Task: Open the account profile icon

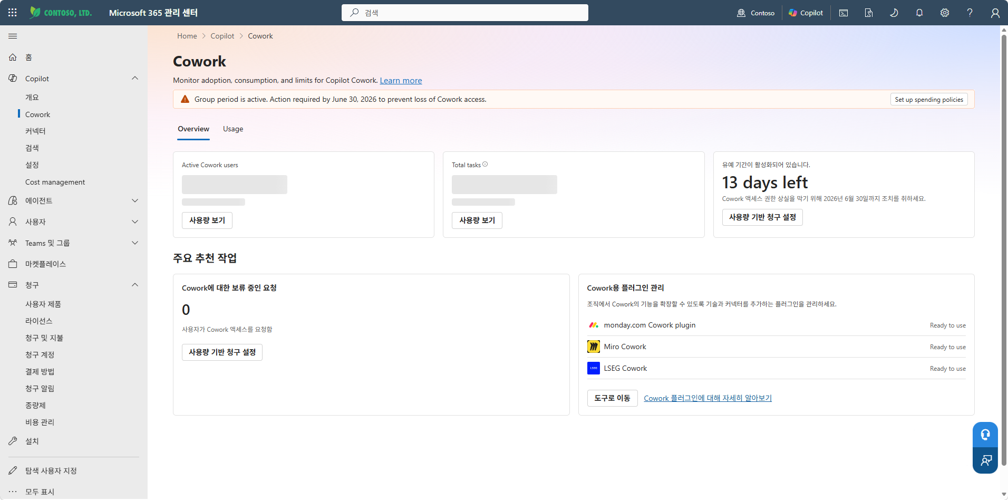Action: (x=995, y=13)
